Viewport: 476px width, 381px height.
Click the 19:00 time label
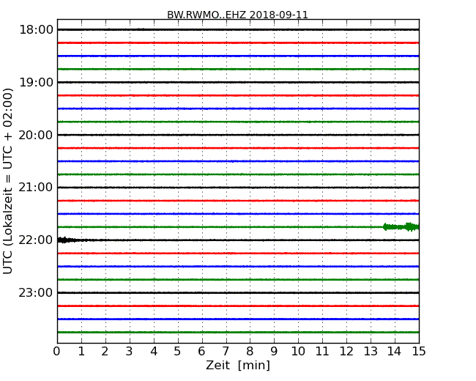tap(36, 82)
